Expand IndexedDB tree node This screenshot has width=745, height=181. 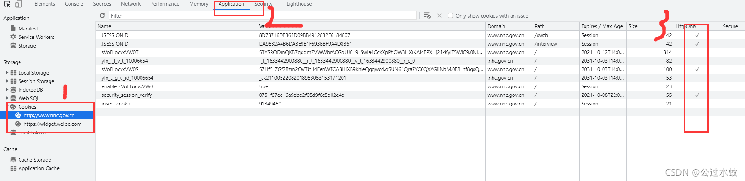point(7,90)
